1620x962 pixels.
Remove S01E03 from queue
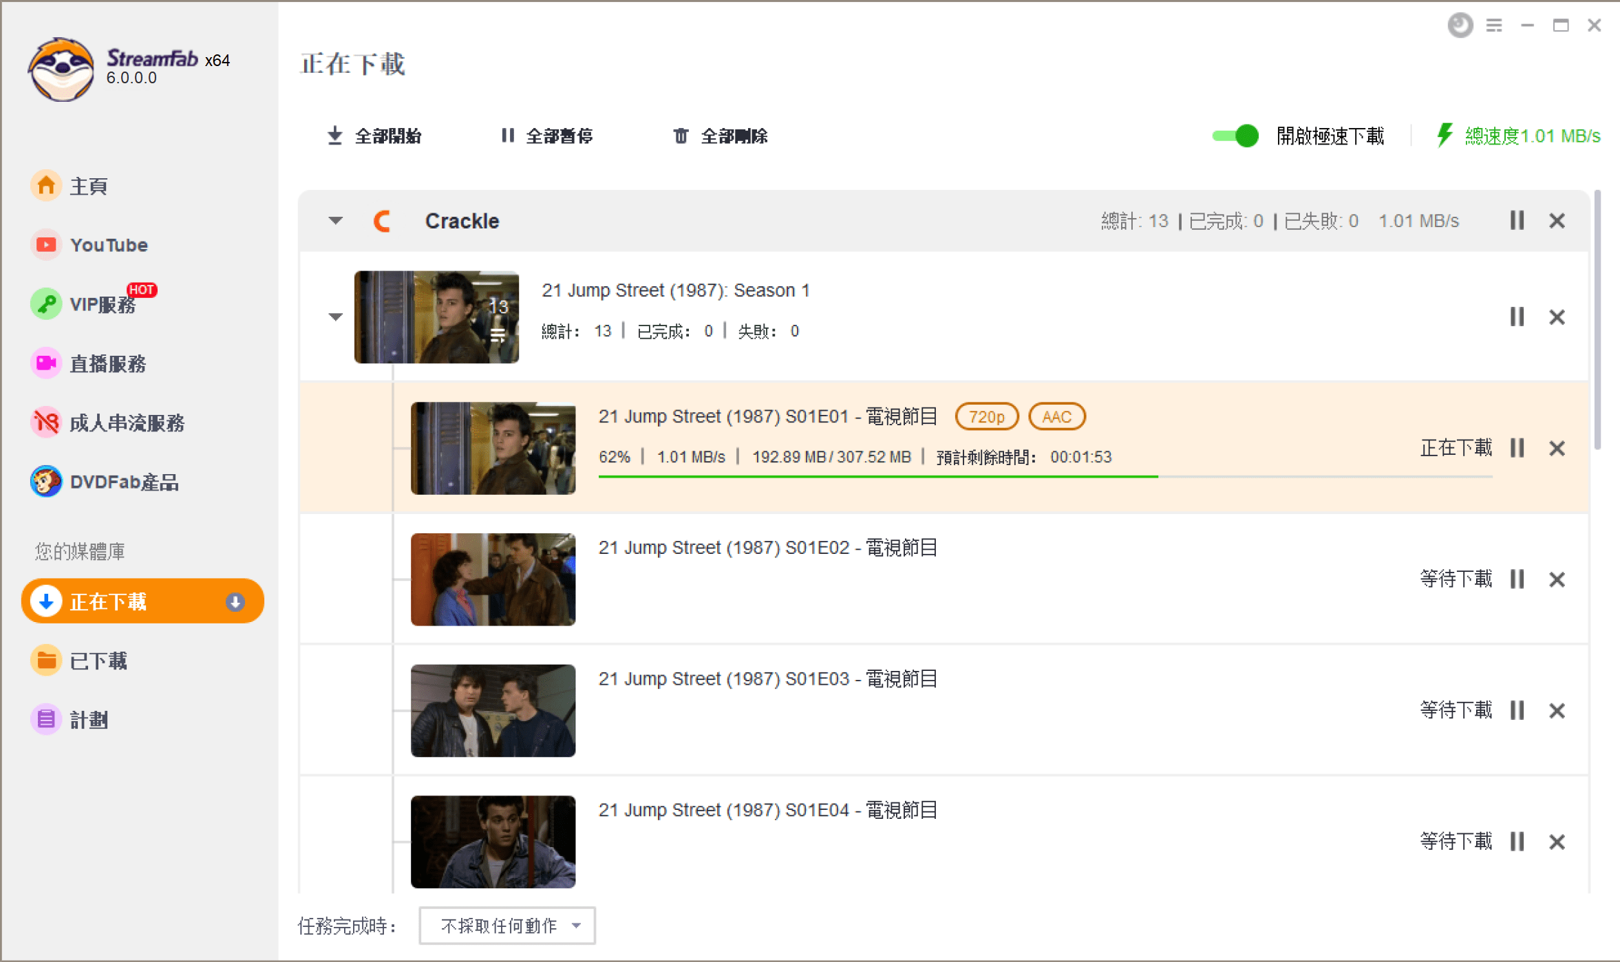click(1557, 710)
